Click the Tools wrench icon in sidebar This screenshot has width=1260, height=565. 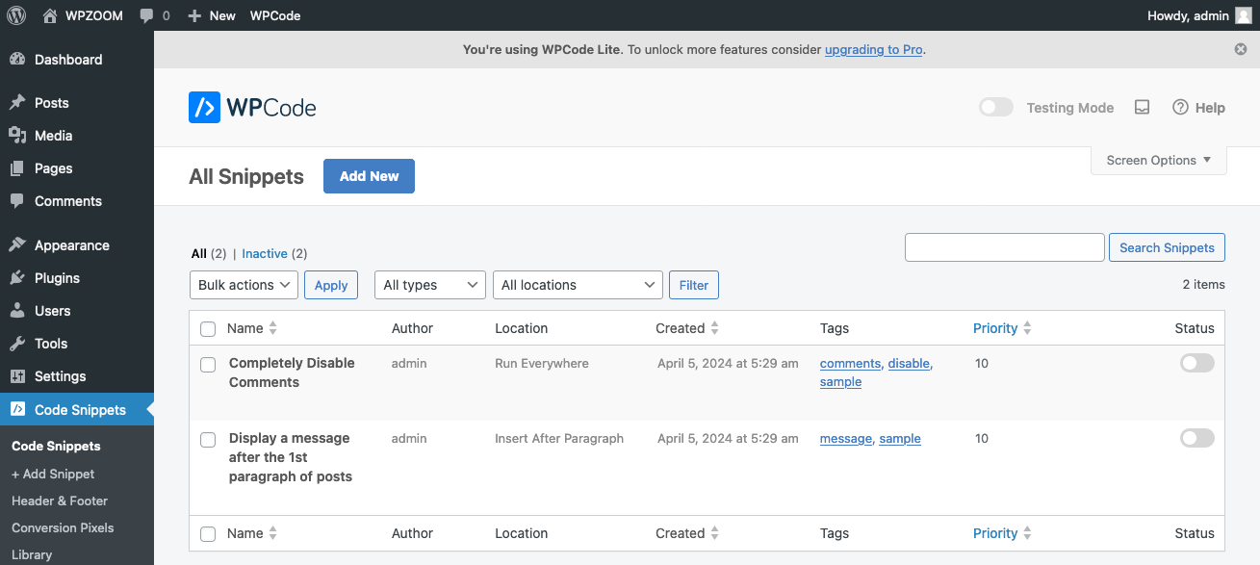tap(17, 344)
